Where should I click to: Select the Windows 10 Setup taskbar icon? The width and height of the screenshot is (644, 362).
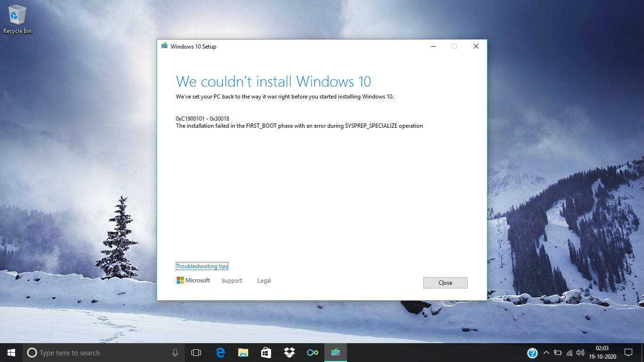(335, 353)
